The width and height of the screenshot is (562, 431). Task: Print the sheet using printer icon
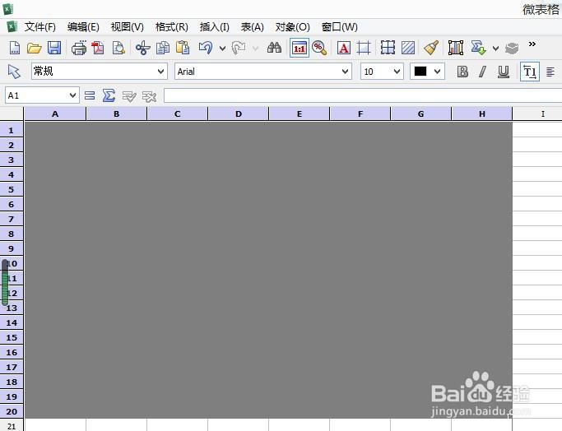coord(78,48)
